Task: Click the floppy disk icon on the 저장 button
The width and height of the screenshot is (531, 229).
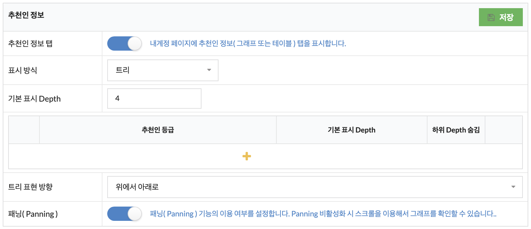Action: tap(491, 17)
